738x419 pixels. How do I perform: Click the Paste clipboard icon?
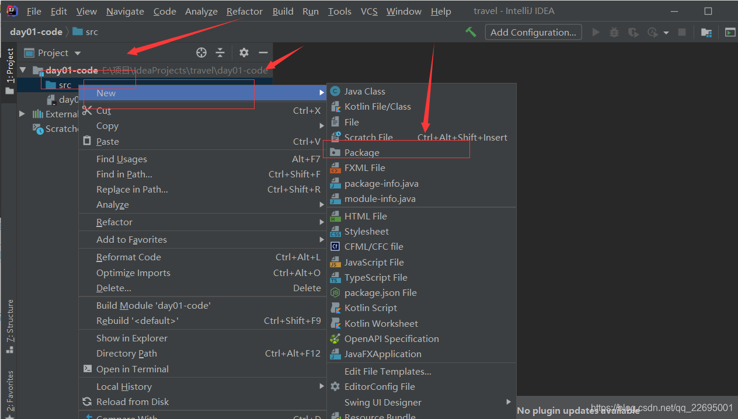pos(88,141)
